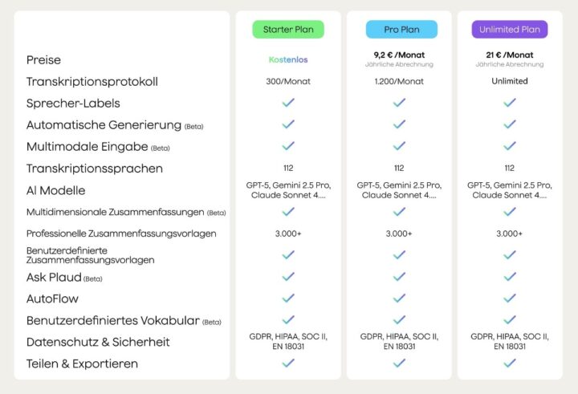578x394 pixels.
Task: Click the 21 € /Monat price
Action: pyautogui.click(x=510, y=55)
